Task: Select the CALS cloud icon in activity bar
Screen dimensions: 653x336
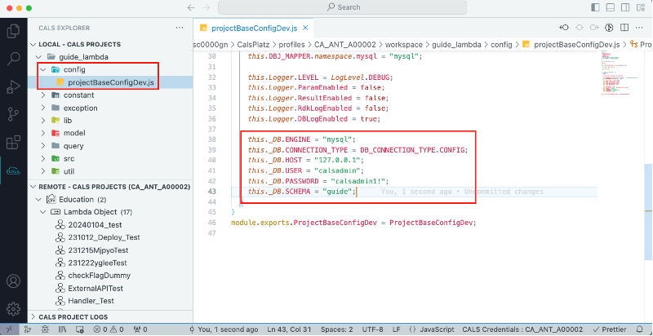Action: click(13, 170)
